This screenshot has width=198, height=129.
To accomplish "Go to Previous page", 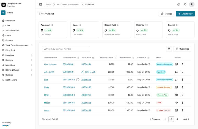I will 155,119.
